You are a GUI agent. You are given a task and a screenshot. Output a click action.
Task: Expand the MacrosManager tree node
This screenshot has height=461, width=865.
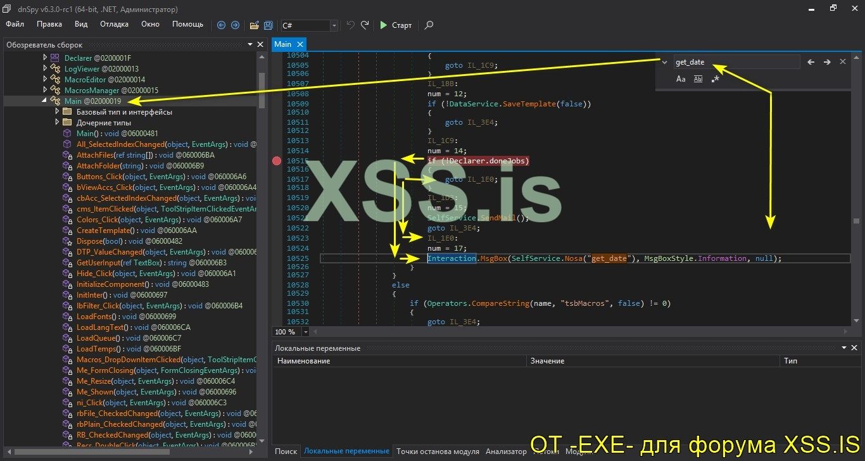(x=44, y=90)
